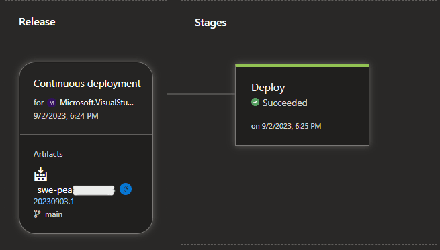Click the Succeeded status text
440x250 pixels.
pyautogui.click(x=285, y=103)
